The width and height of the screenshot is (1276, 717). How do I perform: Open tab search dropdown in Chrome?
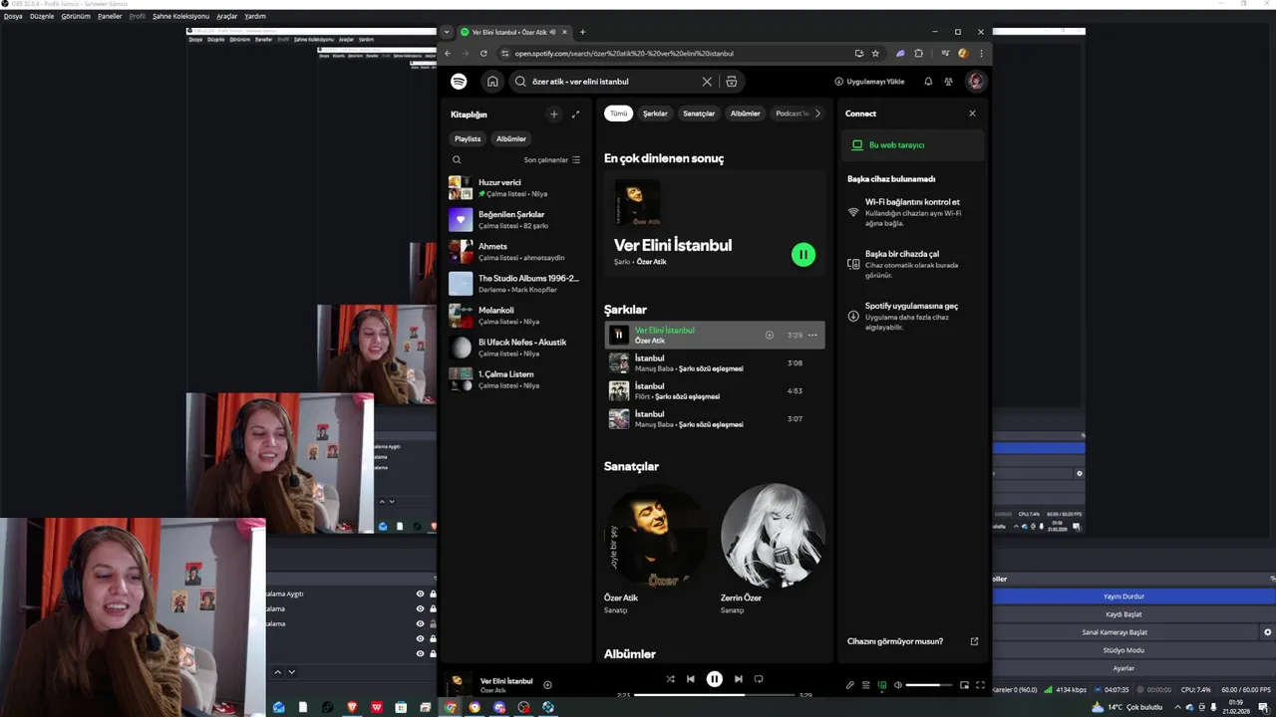click(447, 32)
